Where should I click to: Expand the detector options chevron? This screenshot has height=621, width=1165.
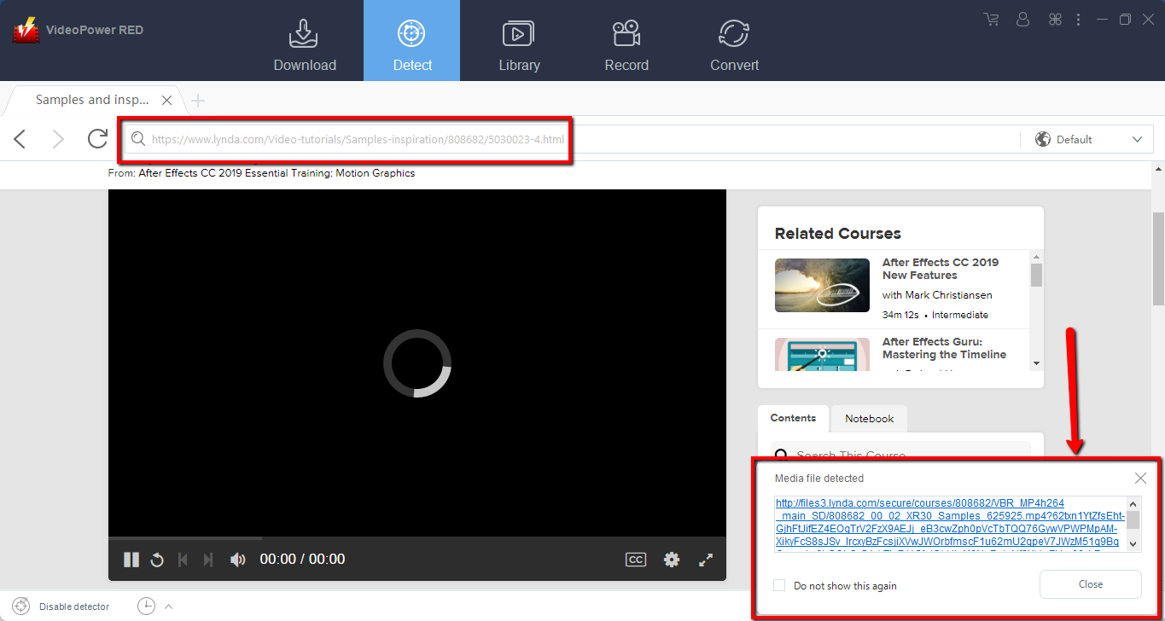(167, 606)
